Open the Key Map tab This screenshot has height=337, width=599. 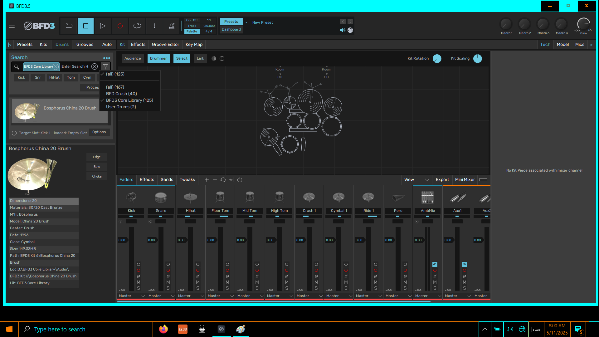tap(194, 45)
